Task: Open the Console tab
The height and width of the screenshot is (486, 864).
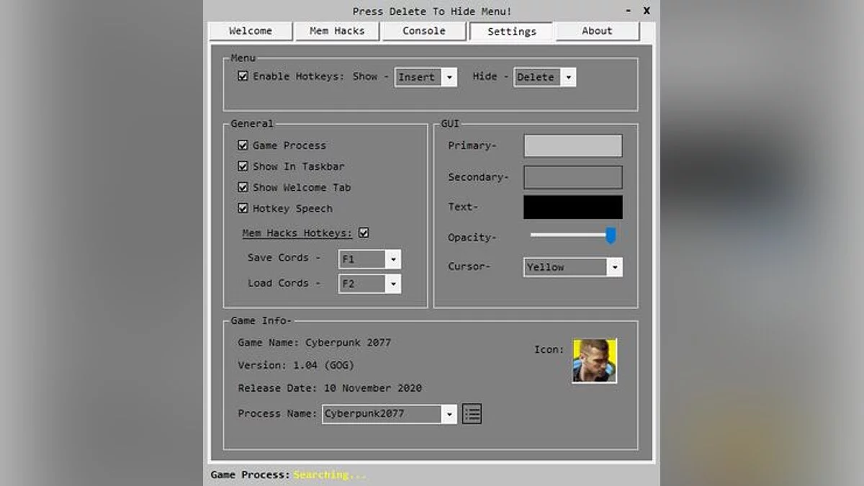Action: point(424,31)
